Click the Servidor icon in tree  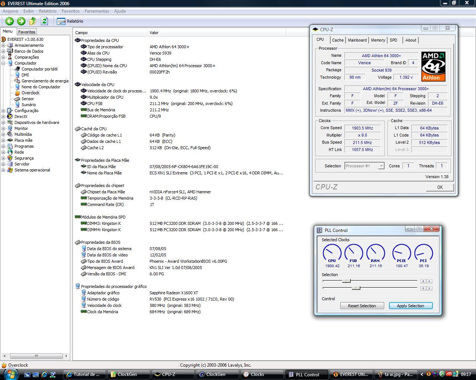[10, 164]
